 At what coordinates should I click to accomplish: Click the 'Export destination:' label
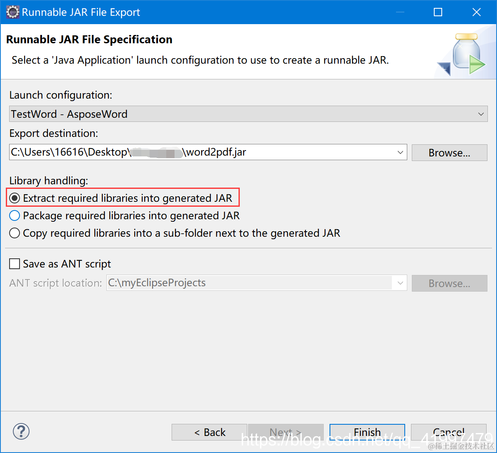(x=54, y=134)
